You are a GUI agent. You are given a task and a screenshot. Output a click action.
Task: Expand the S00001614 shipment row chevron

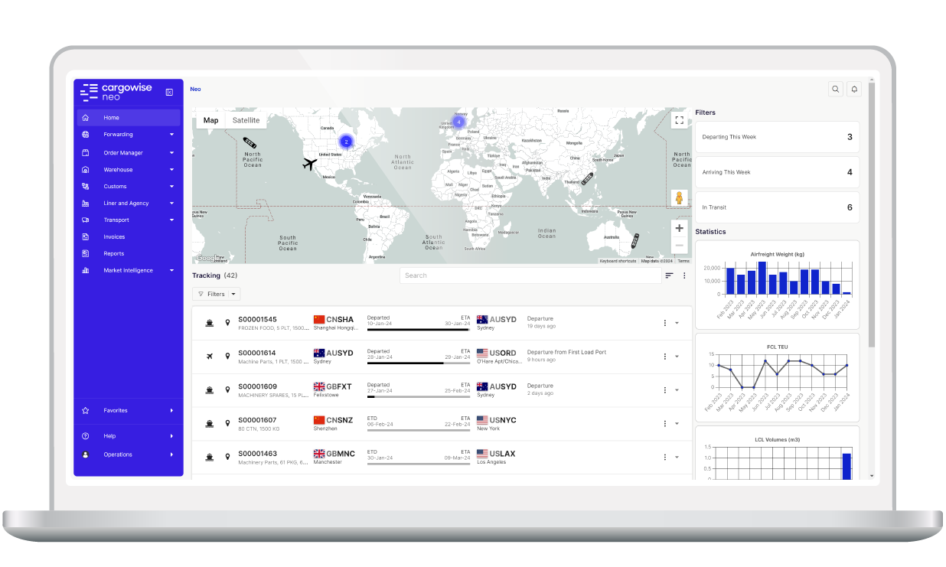(677, 357)
